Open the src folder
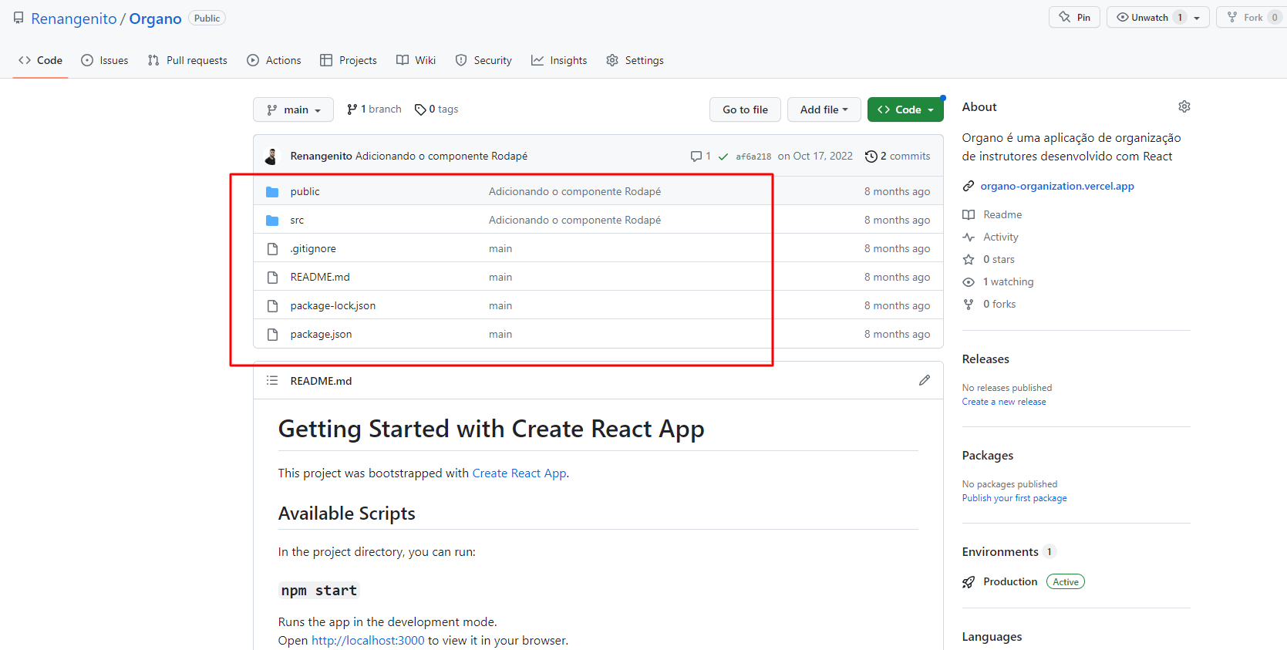 pos(297,220)
